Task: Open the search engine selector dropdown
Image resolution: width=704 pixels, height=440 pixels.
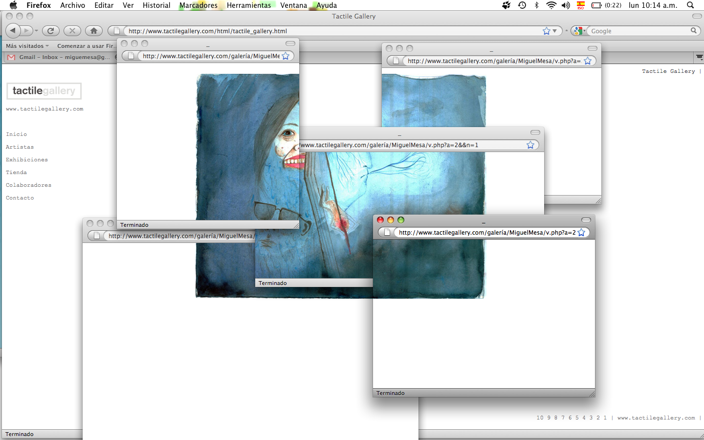Action: (579, 31)
